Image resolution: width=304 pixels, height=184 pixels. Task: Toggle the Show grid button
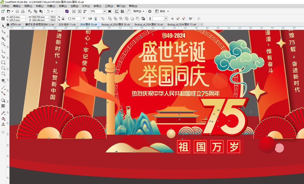pos(122,11)
